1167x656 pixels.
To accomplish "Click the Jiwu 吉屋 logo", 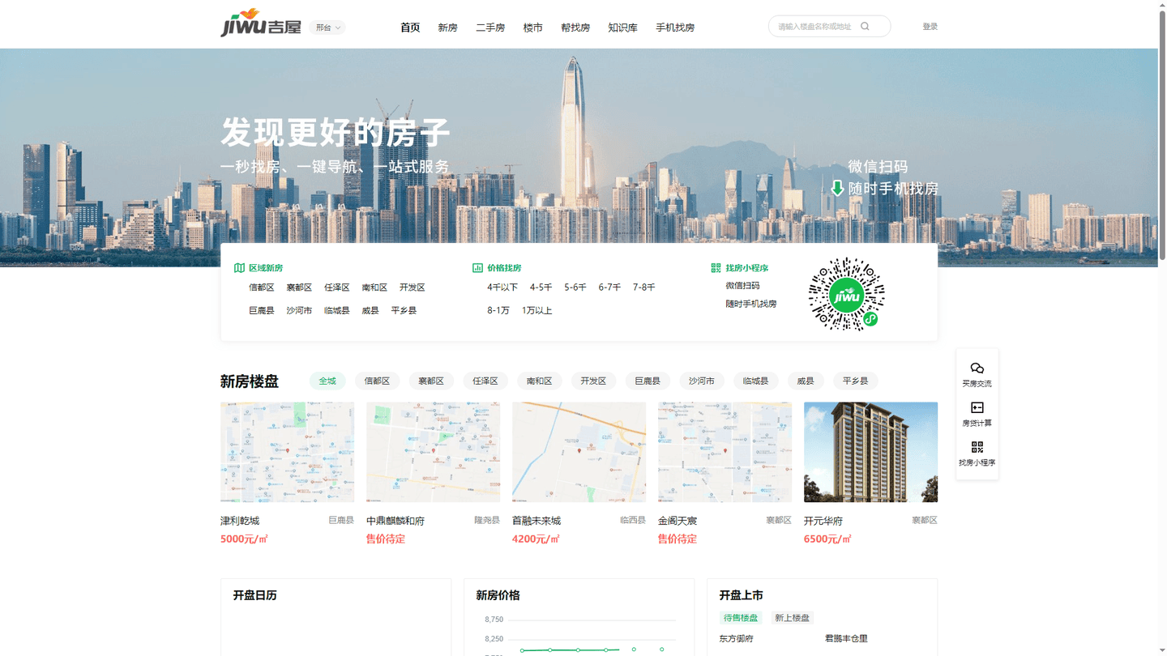I will (261, 23).
